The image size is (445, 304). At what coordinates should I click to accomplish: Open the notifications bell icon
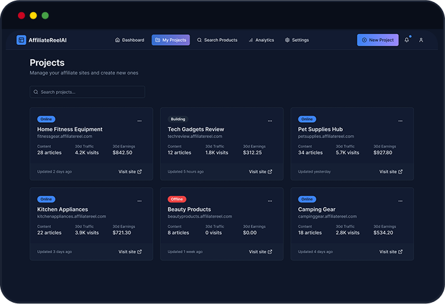pos(406,40)
